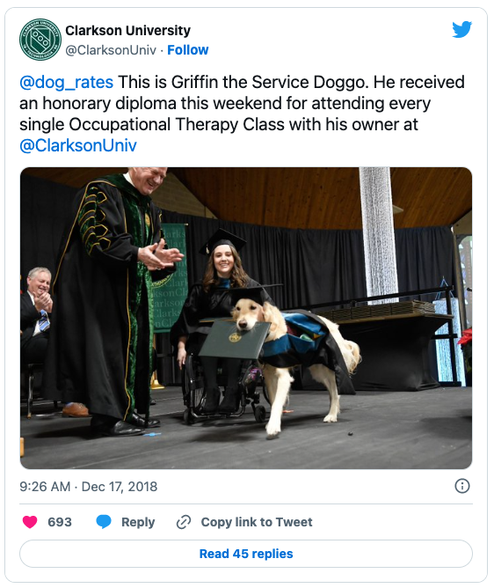Click the chain link copy icon

pos(184,522)
